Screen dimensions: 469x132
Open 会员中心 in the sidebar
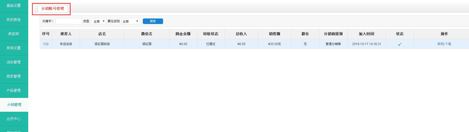(14, 119)
